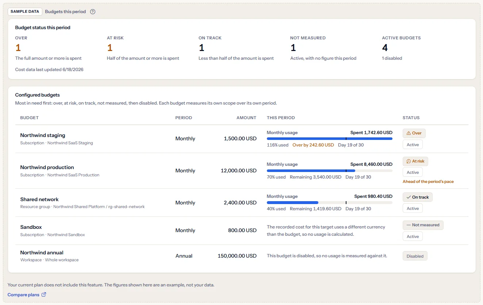Click the Configured budgets heading

pyautogui.click(x=37, y=95)
